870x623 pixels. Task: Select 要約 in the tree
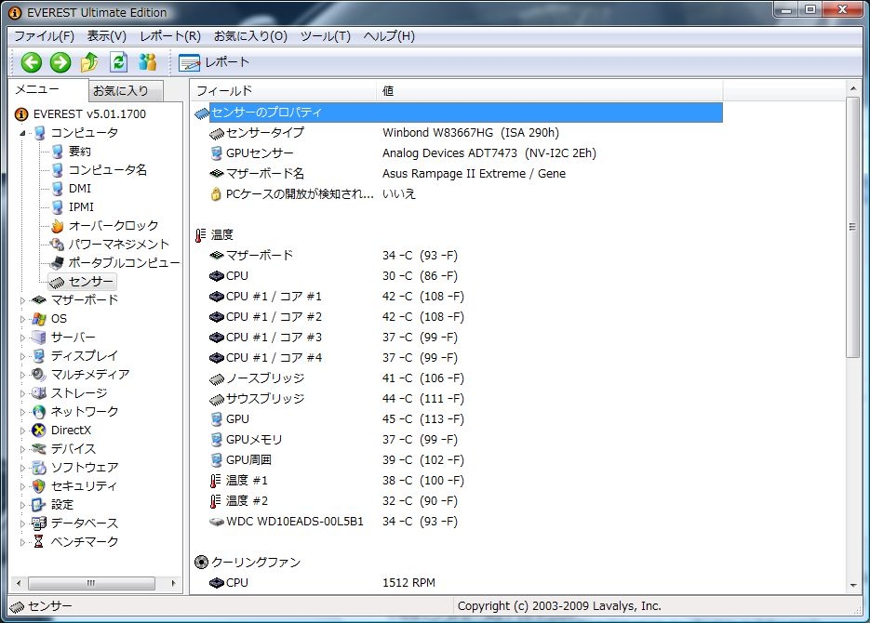tap(79, 152)
